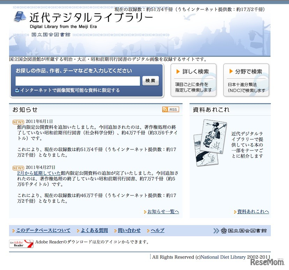Click the NEW!! badge for 2011年6月1日
This screenshot has width=289, height=270.
coord(18,122)
